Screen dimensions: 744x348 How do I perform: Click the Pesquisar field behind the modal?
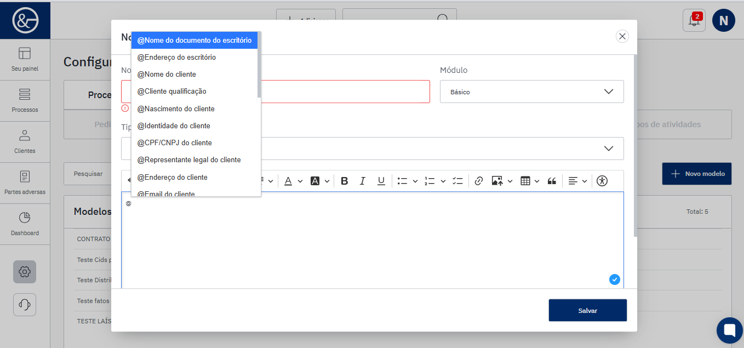[88, 174]
